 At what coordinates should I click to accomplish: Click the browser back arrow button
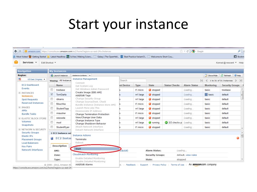click(16, 51)
